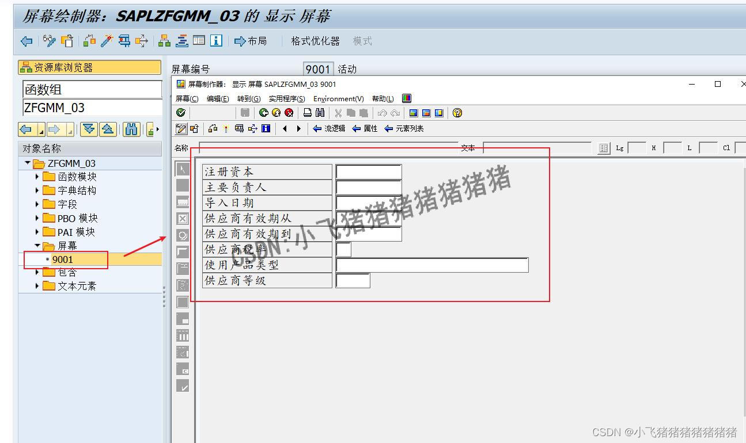Image resolution: width=746 pixels, height=443 pixels.
Task: Click collapse all nodes icon in browser toolbar
Action: 108,129
